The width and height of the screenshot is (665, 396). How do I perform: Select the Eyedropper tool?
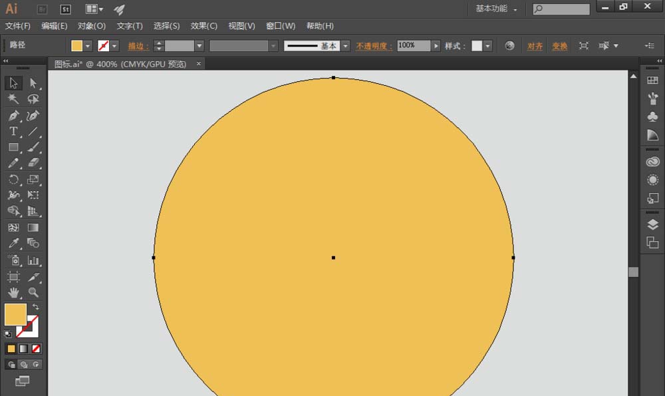coord(13,243)
